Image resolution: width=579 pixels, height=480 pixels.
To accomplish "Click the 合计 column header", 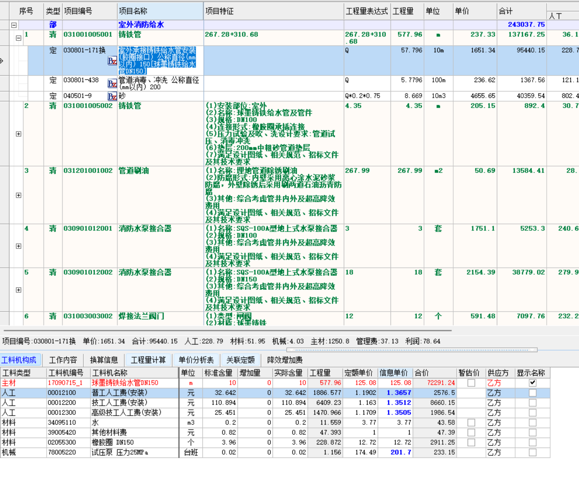I will tap(522, 11).
